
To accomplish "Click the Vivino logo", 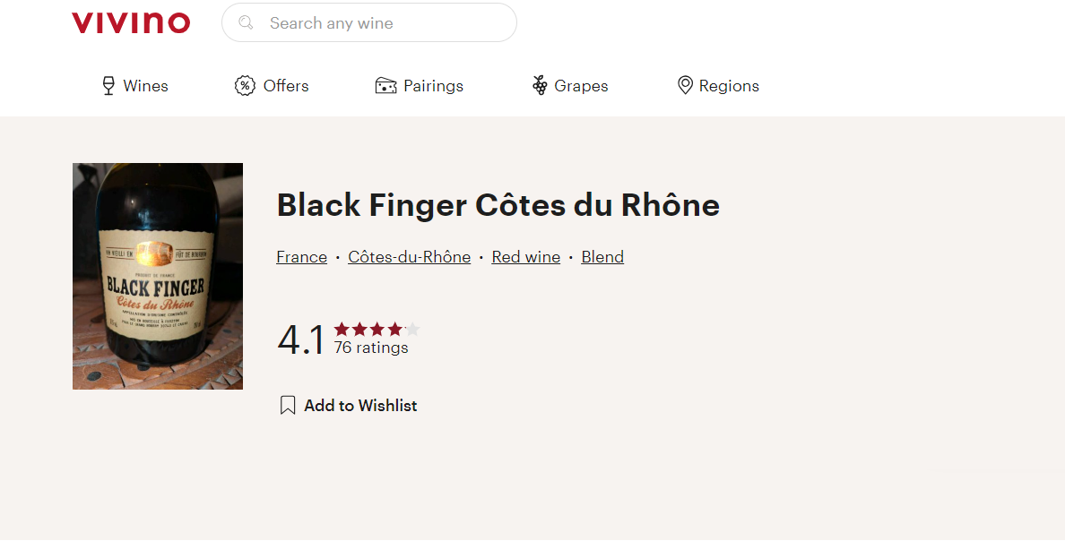I will tap(131, 23).
